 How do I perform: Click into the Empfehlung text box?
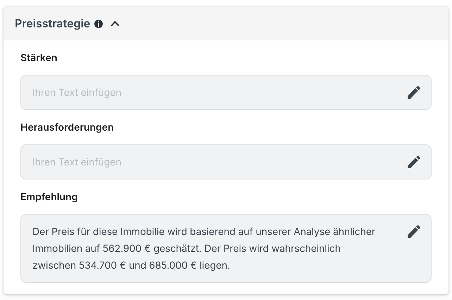(x=226, y=248)
